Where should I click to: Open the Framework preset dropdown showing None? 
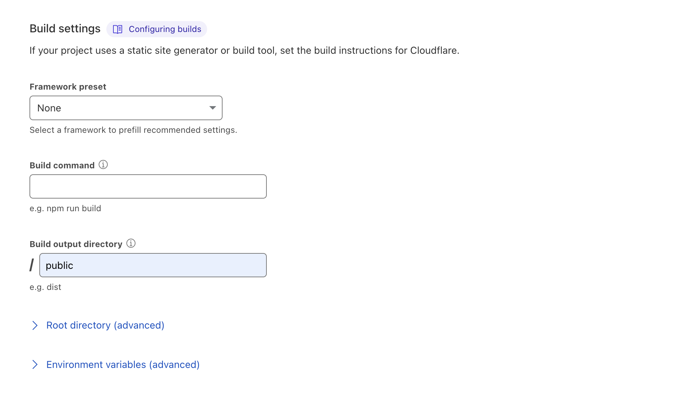[x=126, y=108]
